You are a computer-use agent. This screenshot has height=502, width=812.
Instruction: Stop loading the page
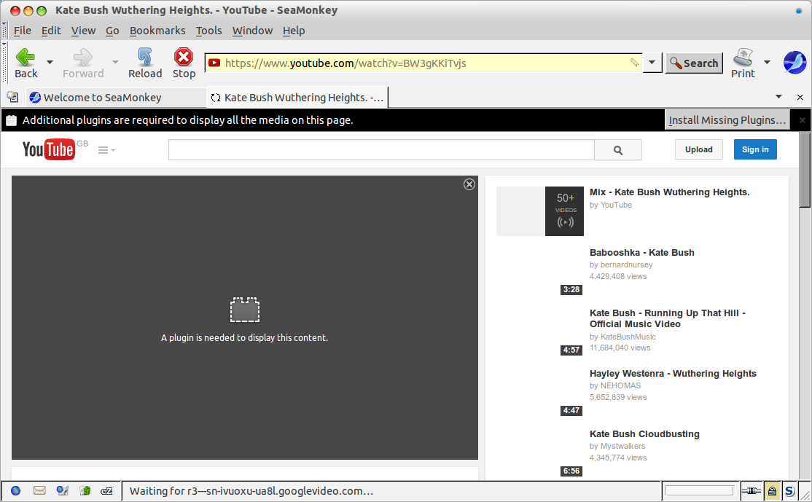[184, 63]
